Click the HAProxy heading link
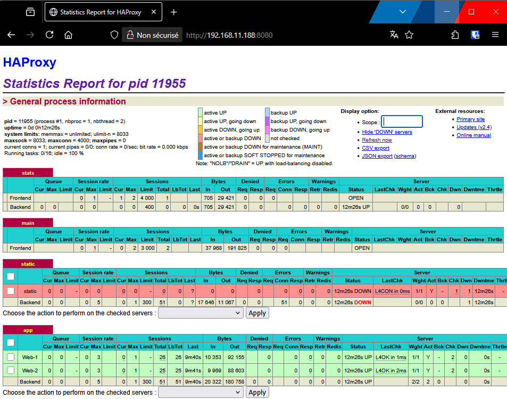Screen dimensions: 507x399 (30, 62)
